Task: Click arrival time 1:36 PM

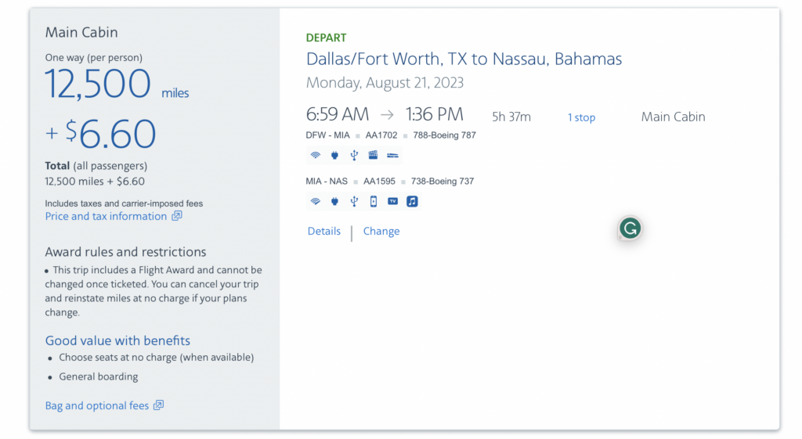Action: (434, 114)
